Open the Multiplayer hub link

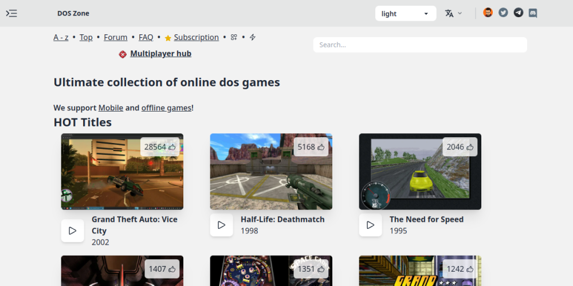tap(160, 54)
